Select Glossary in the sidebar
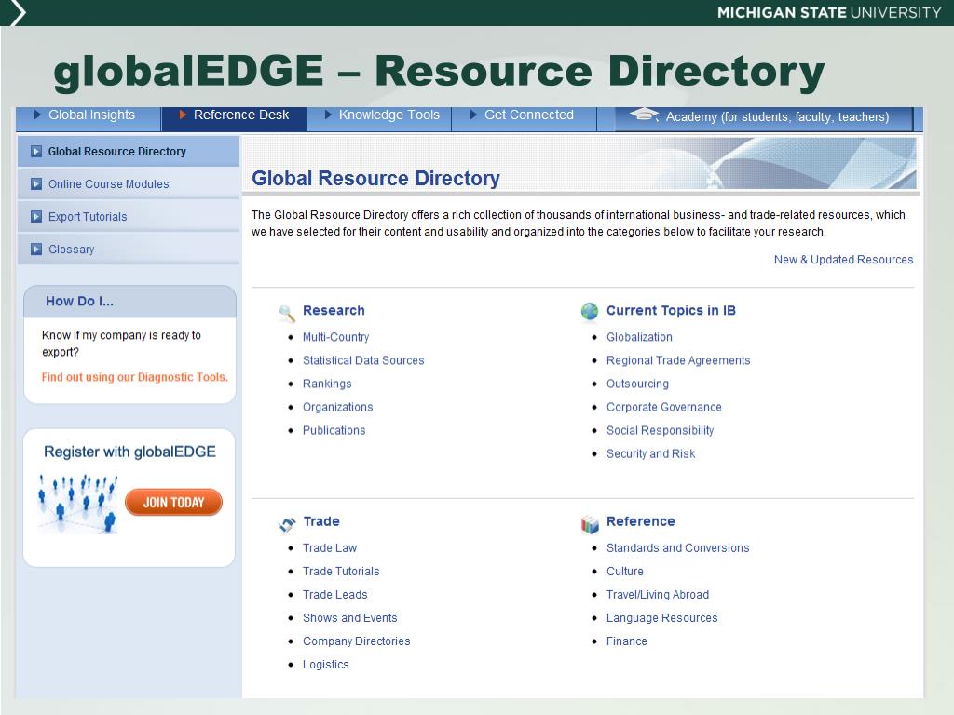The width and height of the screenshot is (954, 715). pos(129,249)
